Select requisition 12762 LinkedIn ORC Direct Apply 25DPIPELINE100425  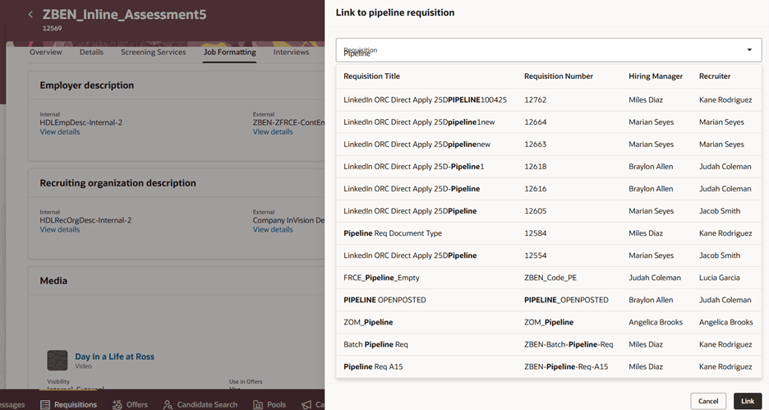coord(548,99)
